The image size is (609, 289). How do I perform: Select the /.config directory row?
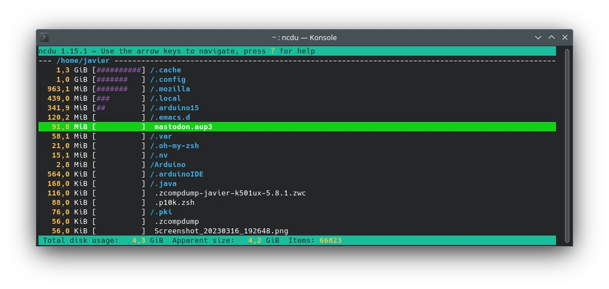(x=168, y=80)
